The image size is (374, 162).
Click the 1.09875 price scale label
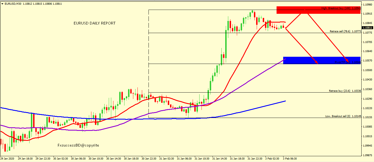pyautogui.click(x=367, y=155)
